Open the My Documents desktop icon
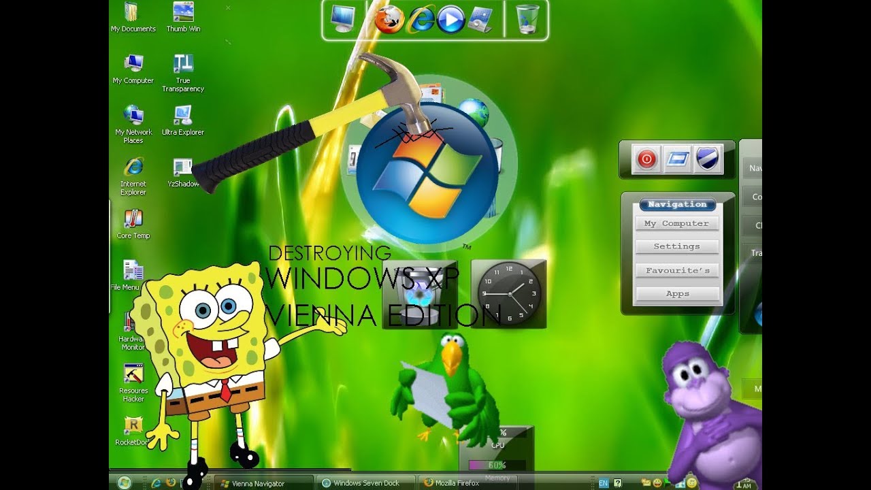871x490 pixels. (133, 17)
